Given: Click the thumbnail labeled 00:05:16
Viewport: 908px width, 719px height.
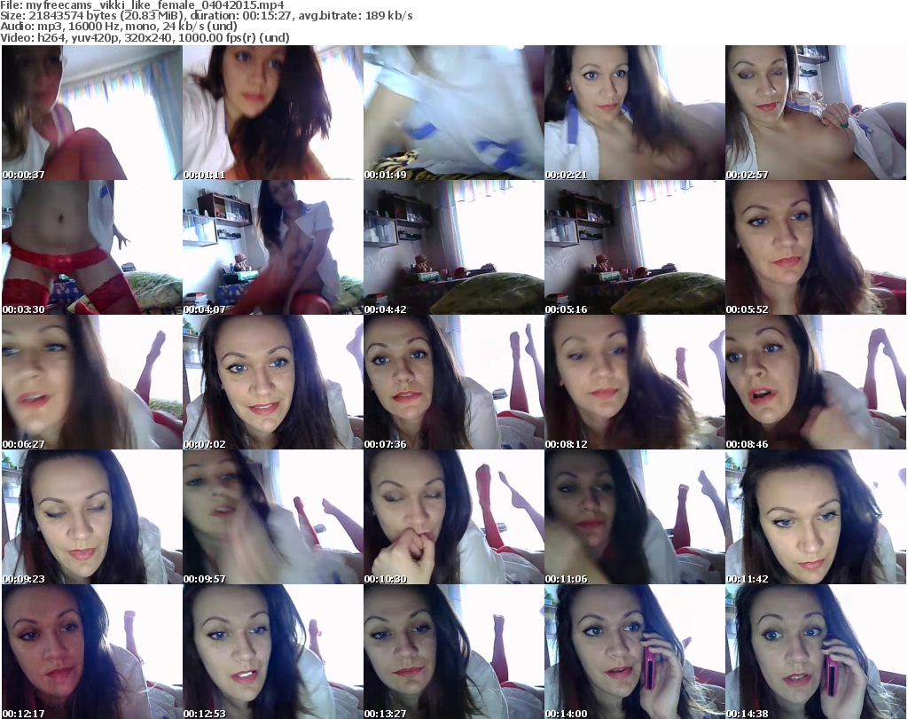Looking at the screenshot, I should 634,247.
